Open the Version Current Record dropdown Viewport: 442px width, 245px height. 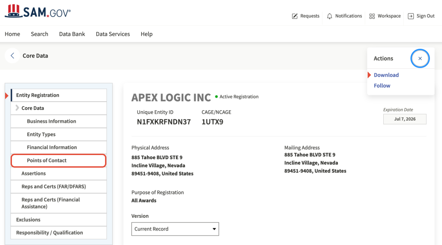pos(175,229)
